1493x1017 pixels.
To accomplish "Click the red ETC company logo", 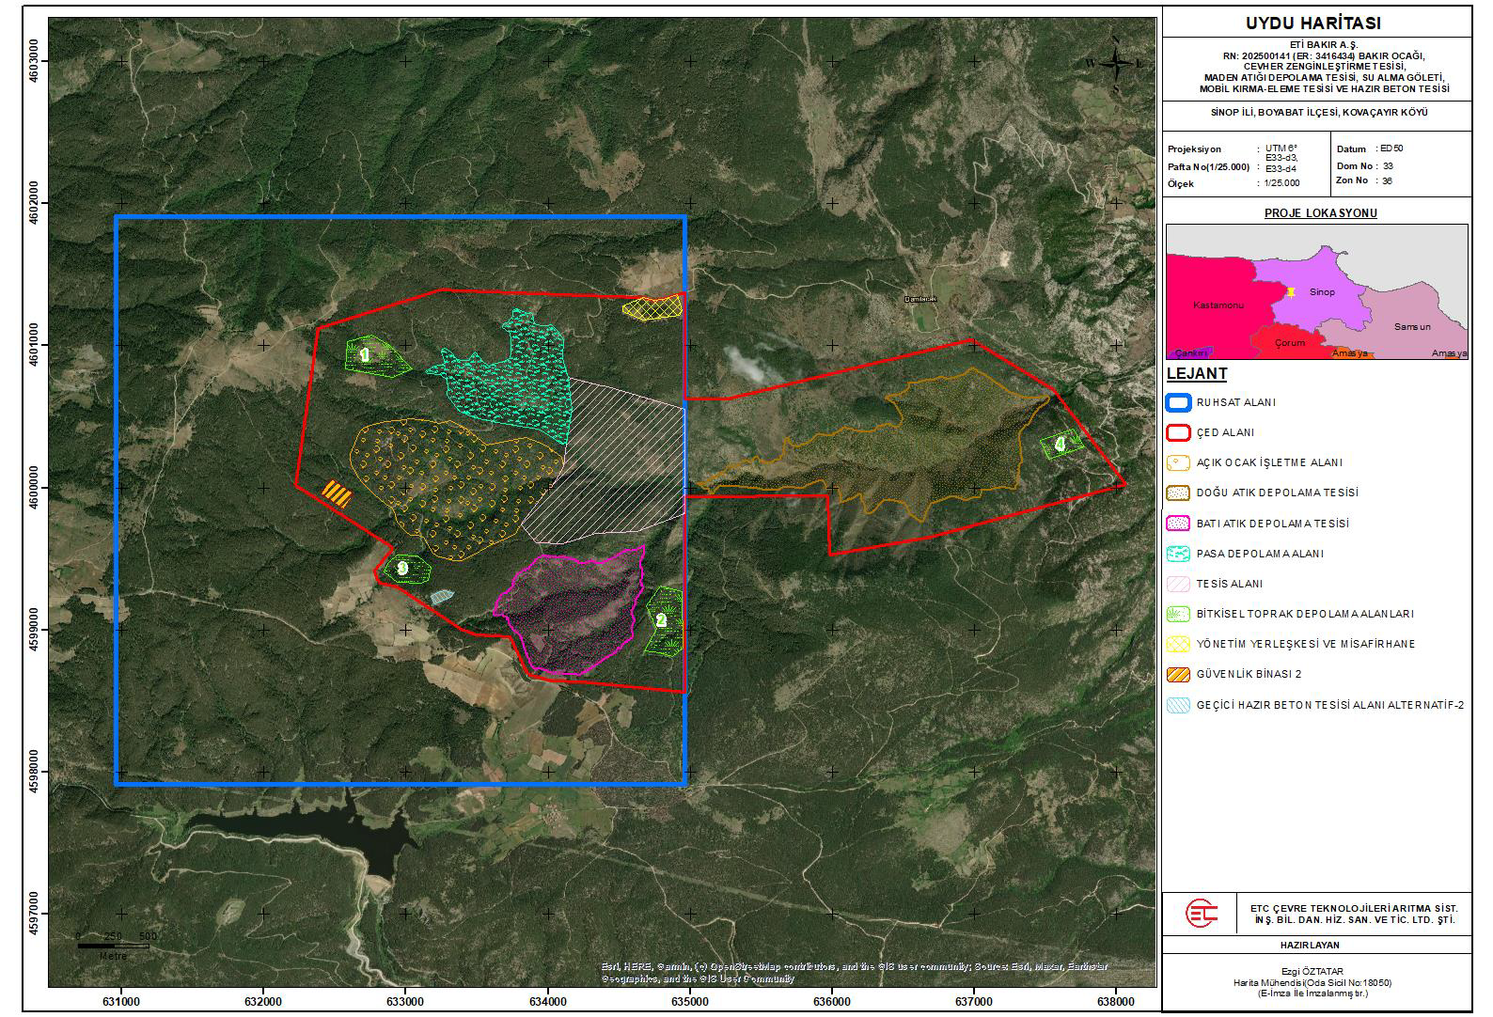I will pyautogui.click(x=1202, y=914).
